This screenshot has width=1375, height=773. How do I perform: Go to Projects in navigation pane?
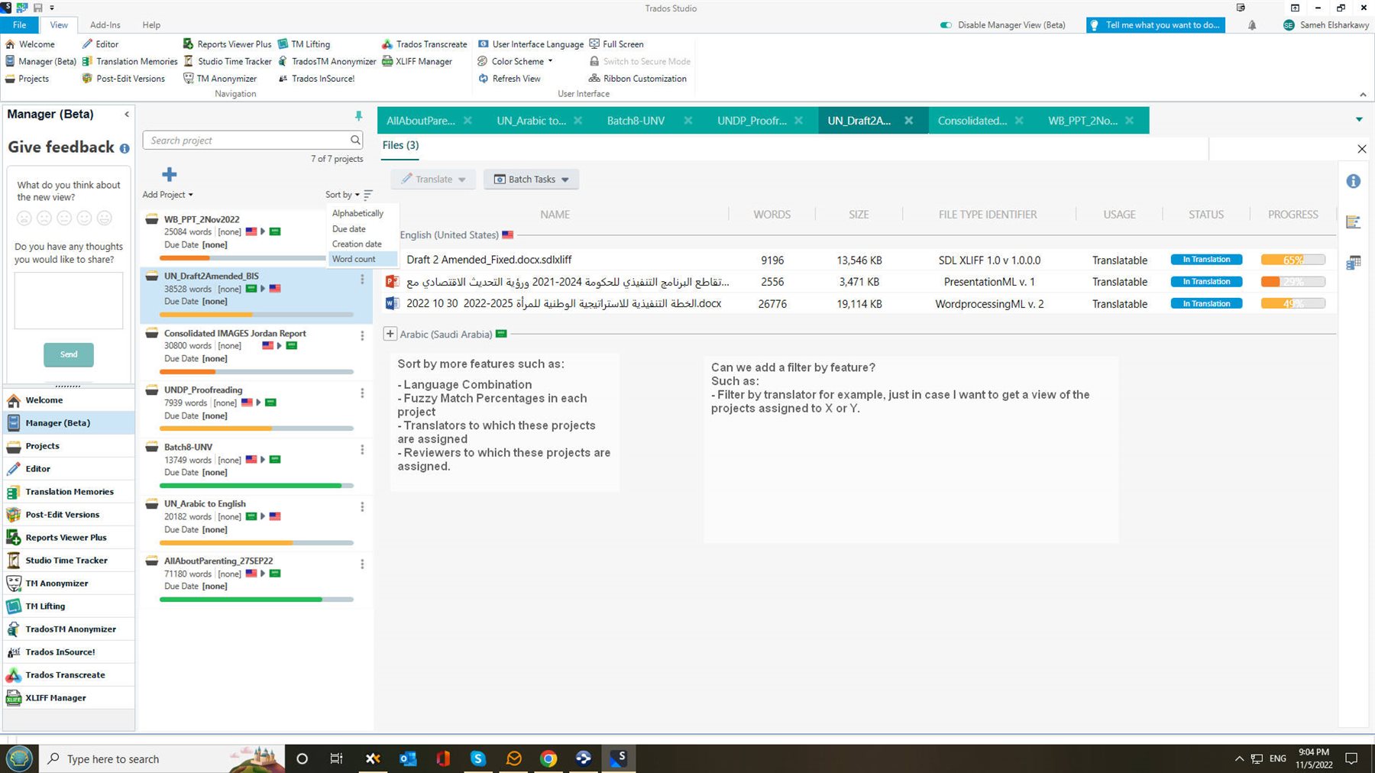69,446
